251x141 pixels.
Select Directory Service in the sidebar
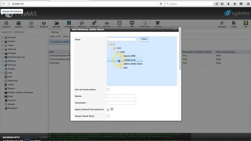(x=16, y=57)
